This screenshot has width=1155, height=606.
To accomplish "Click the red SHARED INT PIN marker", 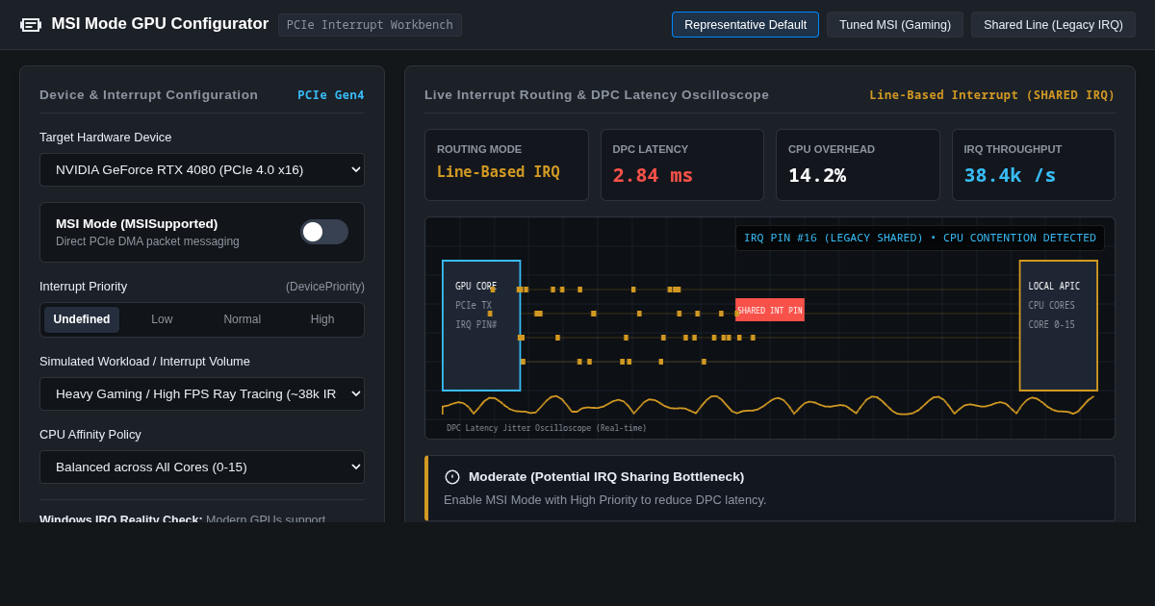I will tap(770, 310).
